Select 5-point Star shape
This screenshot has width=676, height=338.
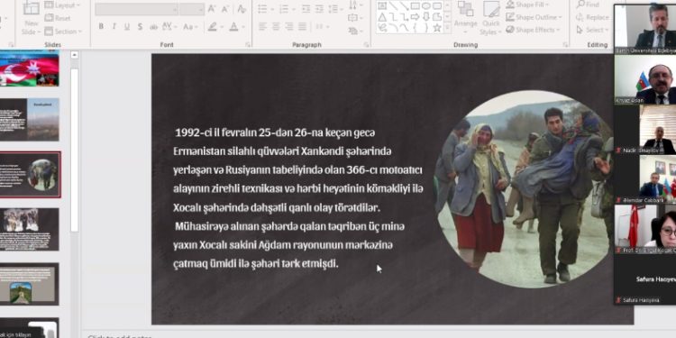pyautogui.click(x=437, y=28)
